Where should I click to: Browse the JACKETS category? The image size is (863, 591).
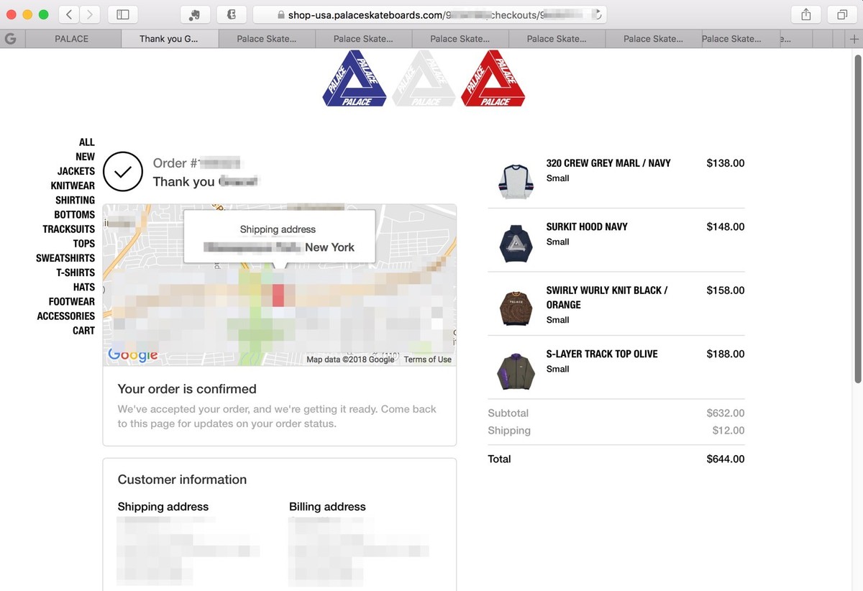76,171
